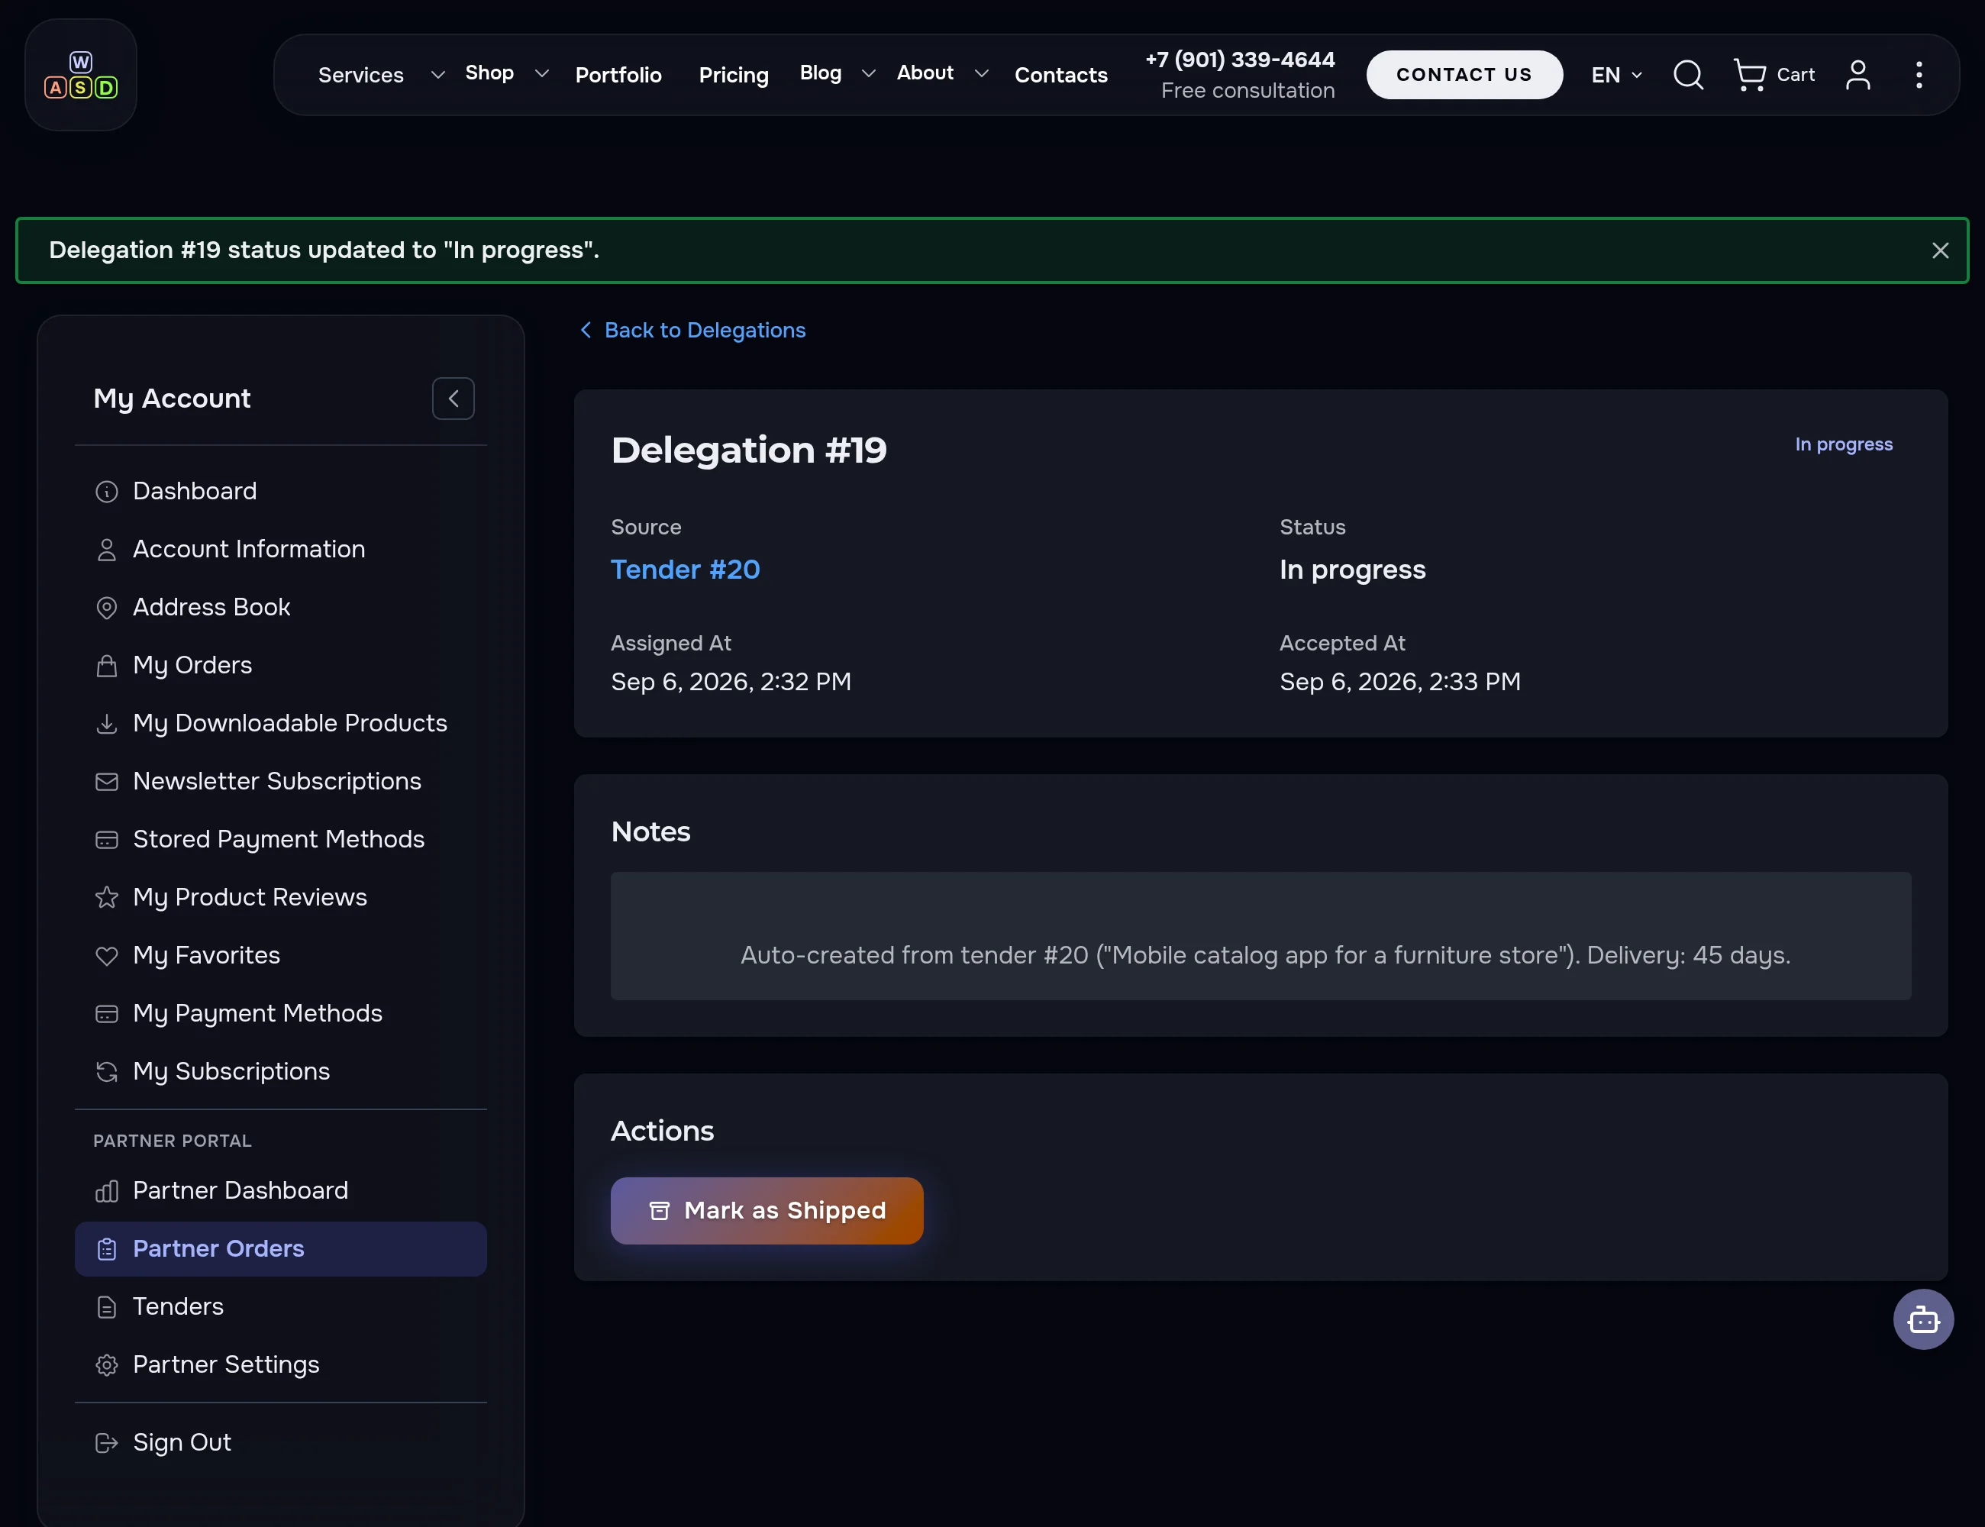Click the WASD site logo
This screenshot has width=1985, height=1527.
(81, 75)
